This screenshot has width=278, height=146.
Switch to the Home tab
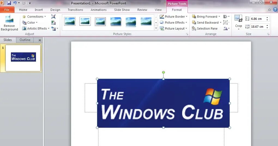coord(23,10)
